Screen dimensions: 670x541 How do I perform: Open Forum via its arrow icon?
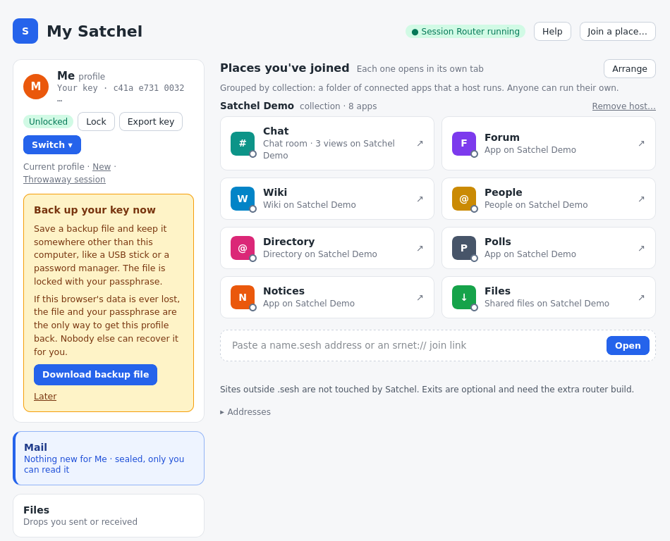click(x=641, y=144)
